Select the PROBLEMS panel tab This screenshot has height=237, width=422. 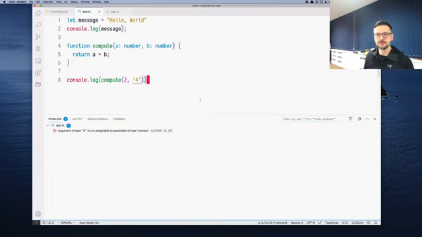[x=55, y=118]
